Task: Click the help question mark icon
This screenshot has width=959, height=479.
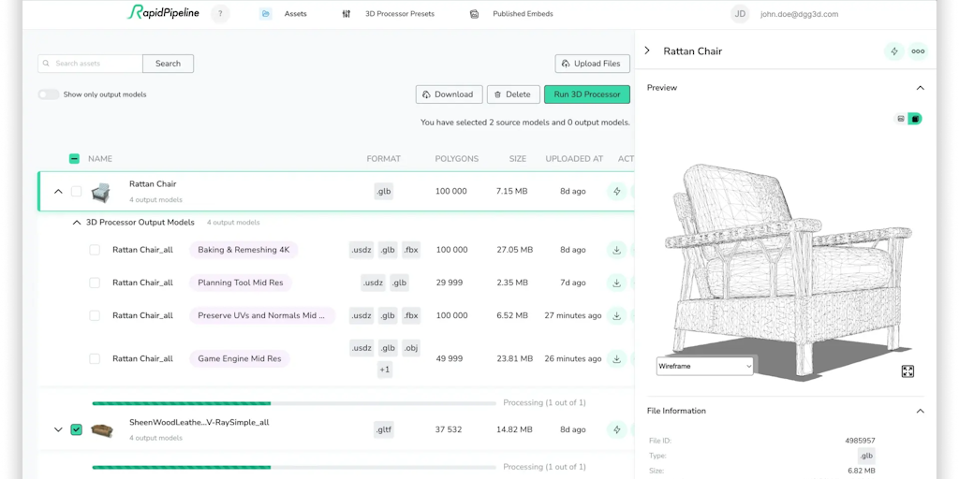Action: coord(219,14)
